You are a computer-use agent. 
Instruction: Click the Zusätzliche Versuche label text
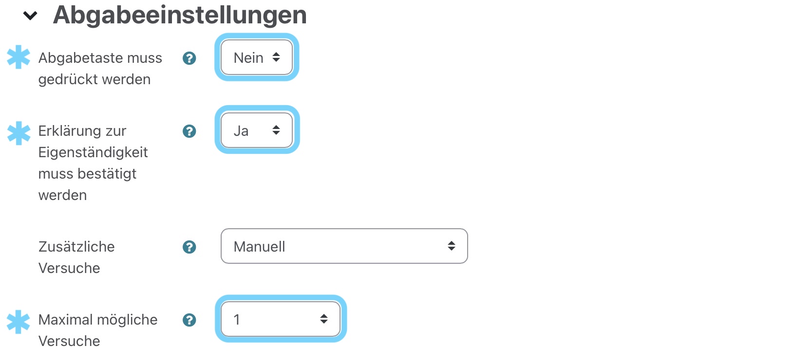pos(76,257)
